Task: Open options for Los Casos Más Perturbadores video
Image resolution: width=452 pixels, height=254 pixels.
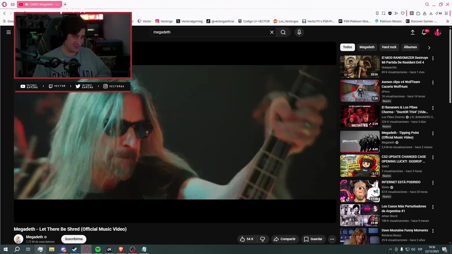Action: [x=433, y=207]
